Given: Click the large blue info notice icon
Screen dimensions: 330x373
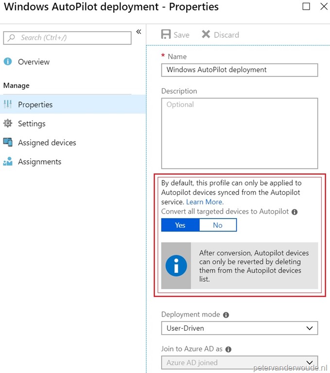Looking at the screenshot, I should (x=176, y=266).
